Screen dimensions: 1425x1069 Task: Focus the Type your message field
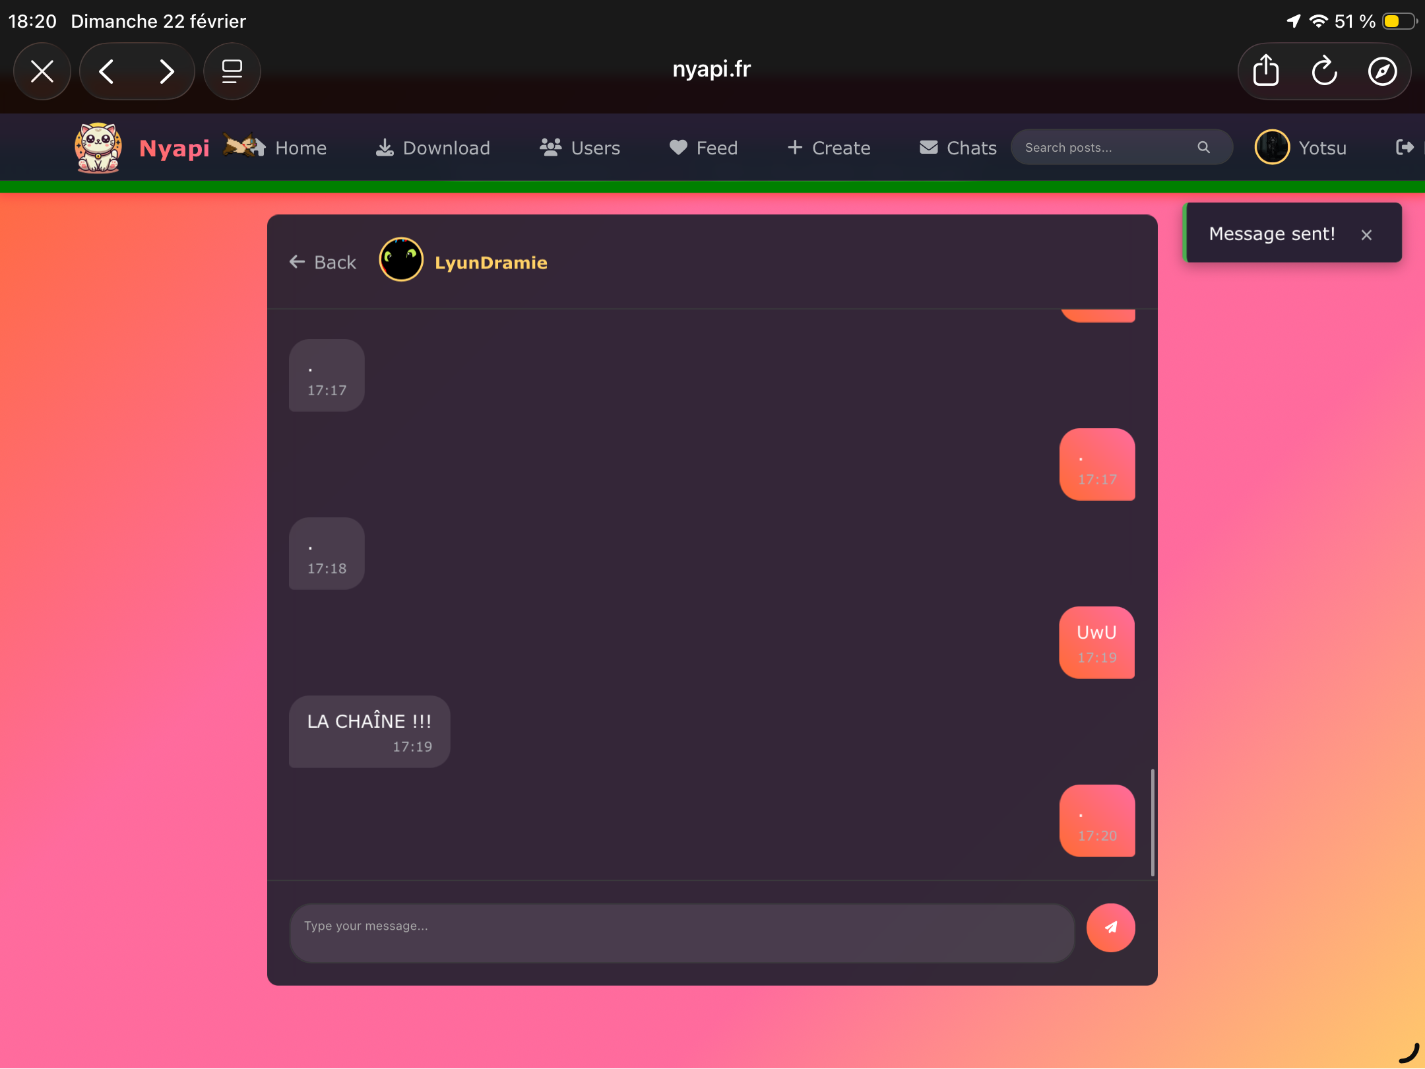click(682, 932)
